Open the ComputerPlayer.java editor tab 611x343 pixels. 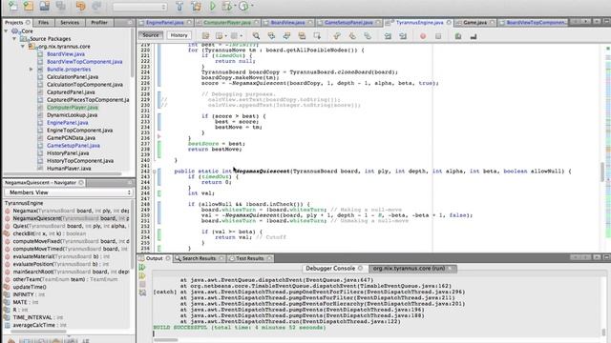coord(227,23)
